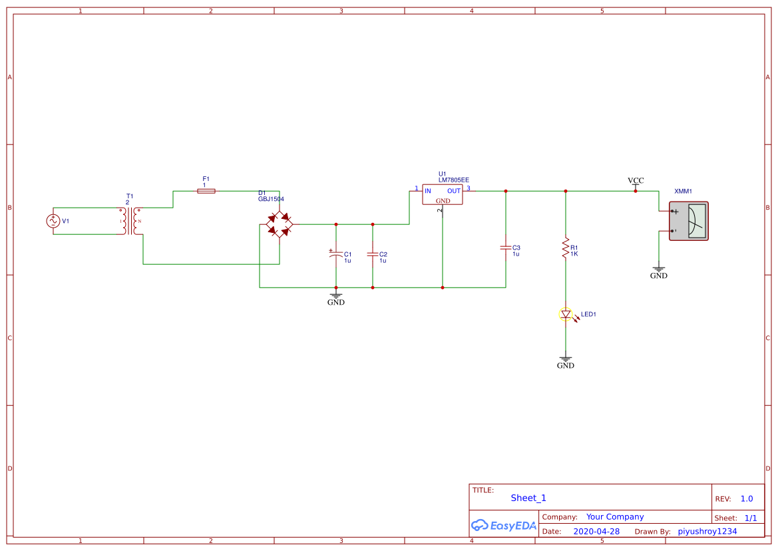The width and height of the screenshot is (778, 551).
Task: Click the LED1 diode symbol
Action: [566, 314]
